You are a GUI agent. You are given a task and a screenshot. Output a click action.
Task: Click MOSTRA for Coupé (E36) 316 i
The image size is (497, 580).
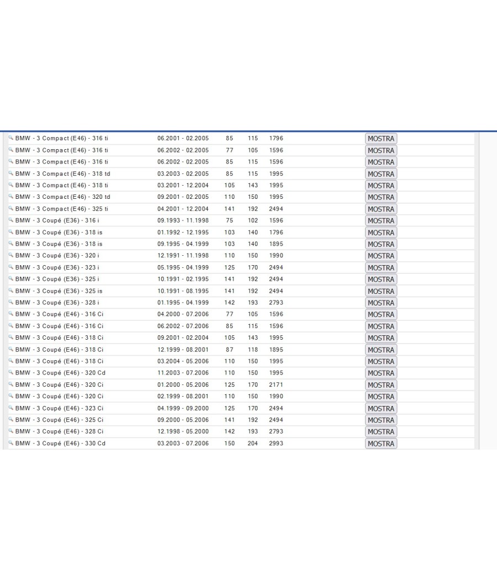[381, 220]
